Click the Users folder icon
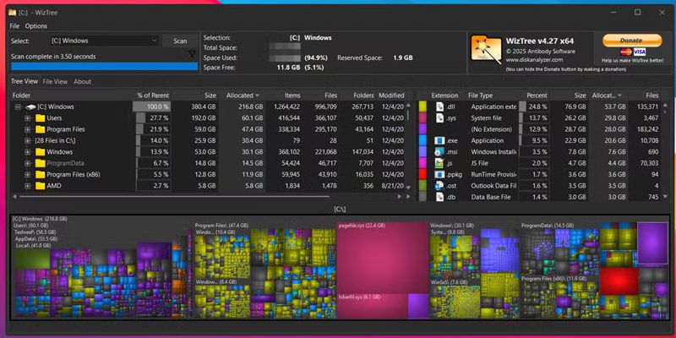The width and height of the screenshot is (676, 338). click(40, 118)
